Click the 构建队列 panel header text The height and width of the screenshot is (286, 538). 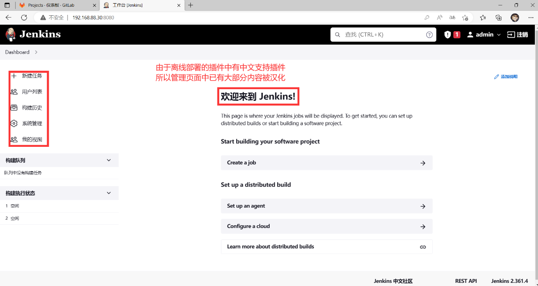tap(15, 160)
